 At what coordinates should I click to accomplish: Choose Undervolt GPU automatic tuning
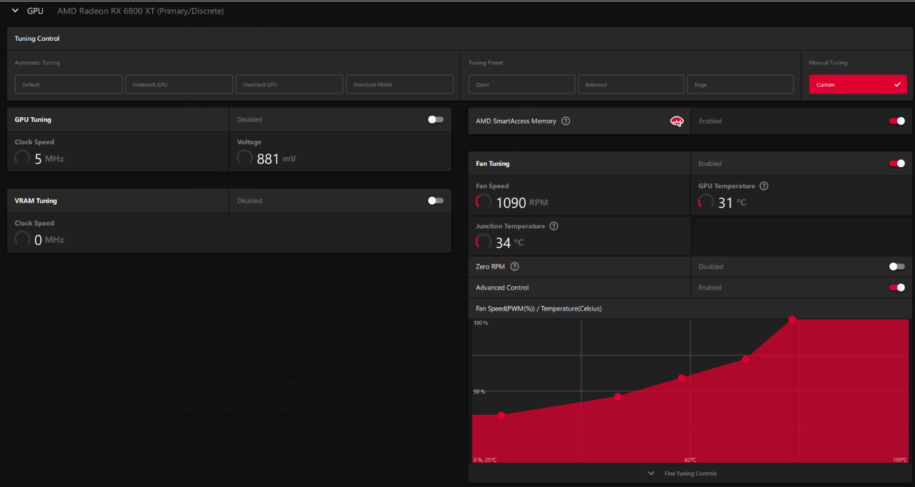pos(179,84)
